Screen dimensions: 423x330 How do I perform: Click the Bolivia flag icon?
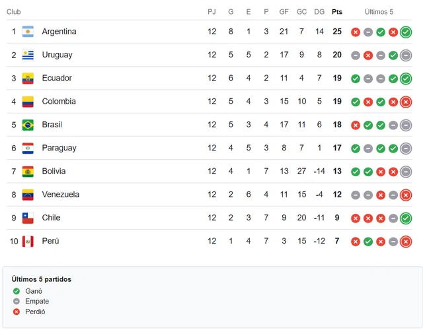[28, 172]
